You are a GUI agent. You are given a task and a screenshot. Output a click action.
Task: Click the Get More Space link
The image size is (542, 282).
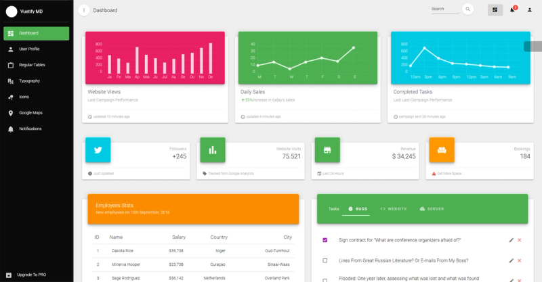click(450, 174)
